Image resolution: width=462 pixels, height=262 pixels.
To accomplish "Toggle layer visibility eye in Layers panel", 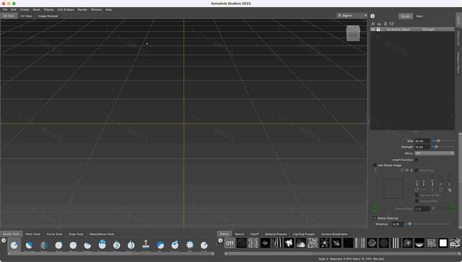I will pos(373,29).
